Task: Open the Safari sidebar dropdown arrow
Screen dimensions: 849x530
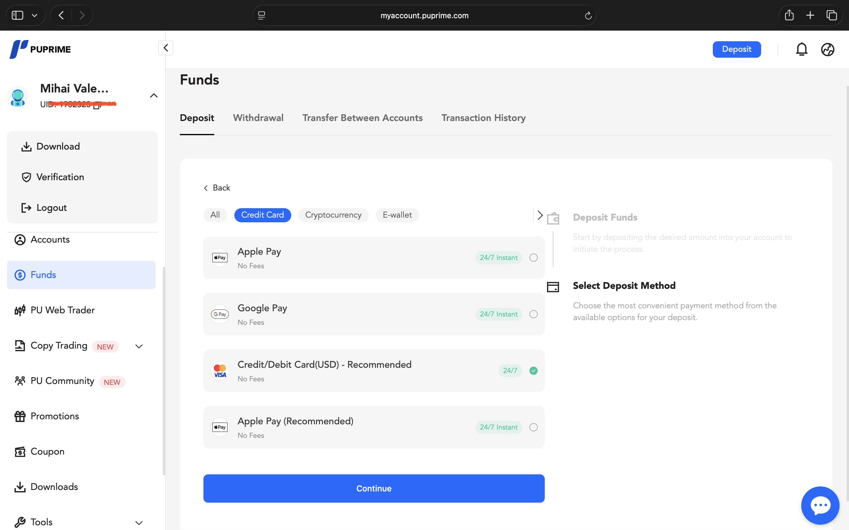Action: pos(34,15)
